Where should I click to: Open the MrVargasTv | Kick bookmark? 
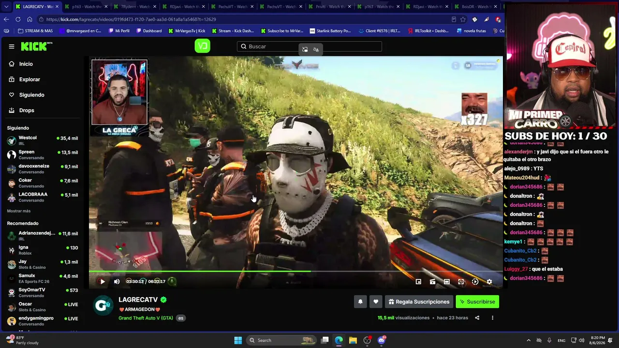tap(187, 31)
